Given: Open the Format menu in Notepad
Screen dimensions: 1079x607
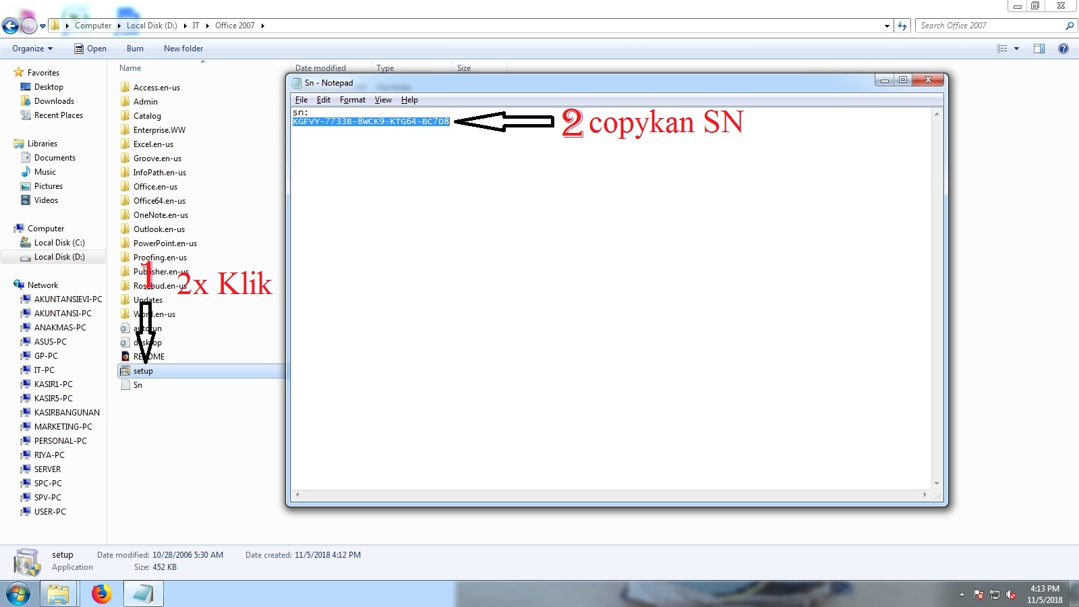Looking at the screenshot, I should 353,100.
